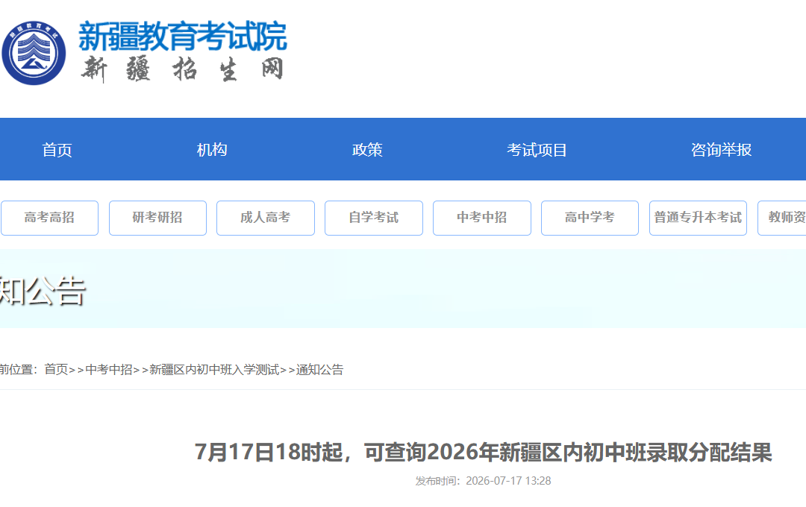Click the 新疆教育考试院 site title
Screen dimensions: 806x507
(183, 37)
